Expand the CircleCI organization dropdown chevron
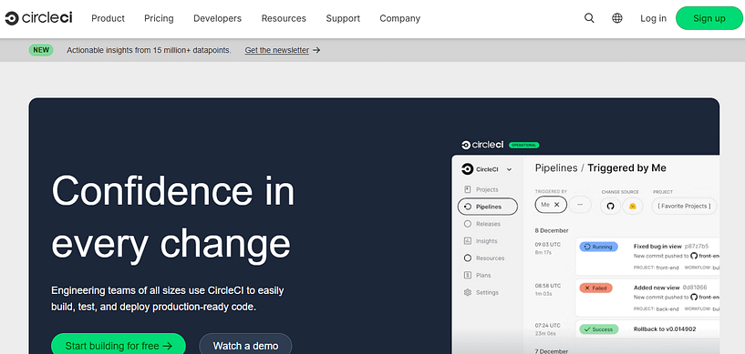This screenshot has height=354, width=745. 509,169
